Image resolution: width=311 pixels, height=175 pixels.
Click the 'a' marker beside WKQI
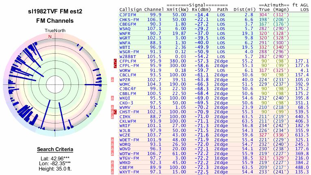113,98
